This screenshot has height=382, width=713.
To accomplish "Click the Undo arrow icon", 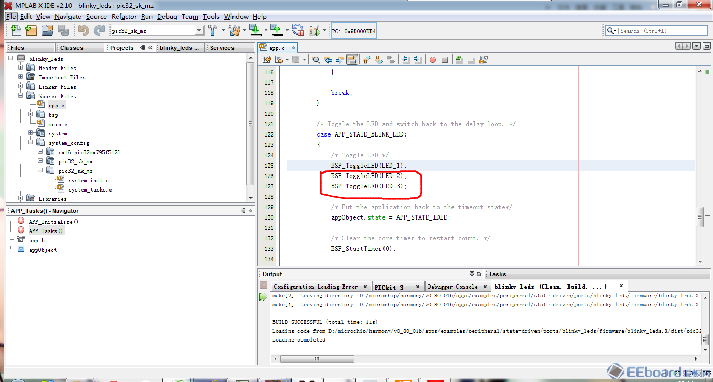I will click(84, 31).
